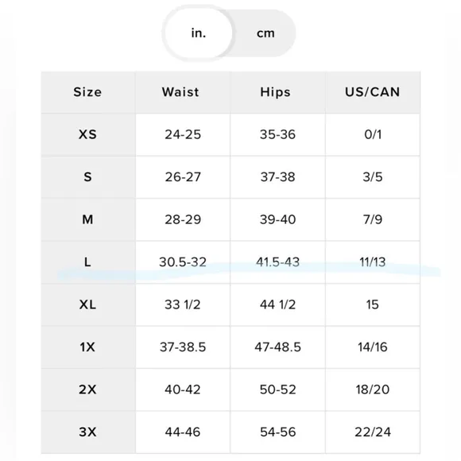The image size is (461, 461).
Task: Select the S size row label
Action: click(x=88, y=177)
